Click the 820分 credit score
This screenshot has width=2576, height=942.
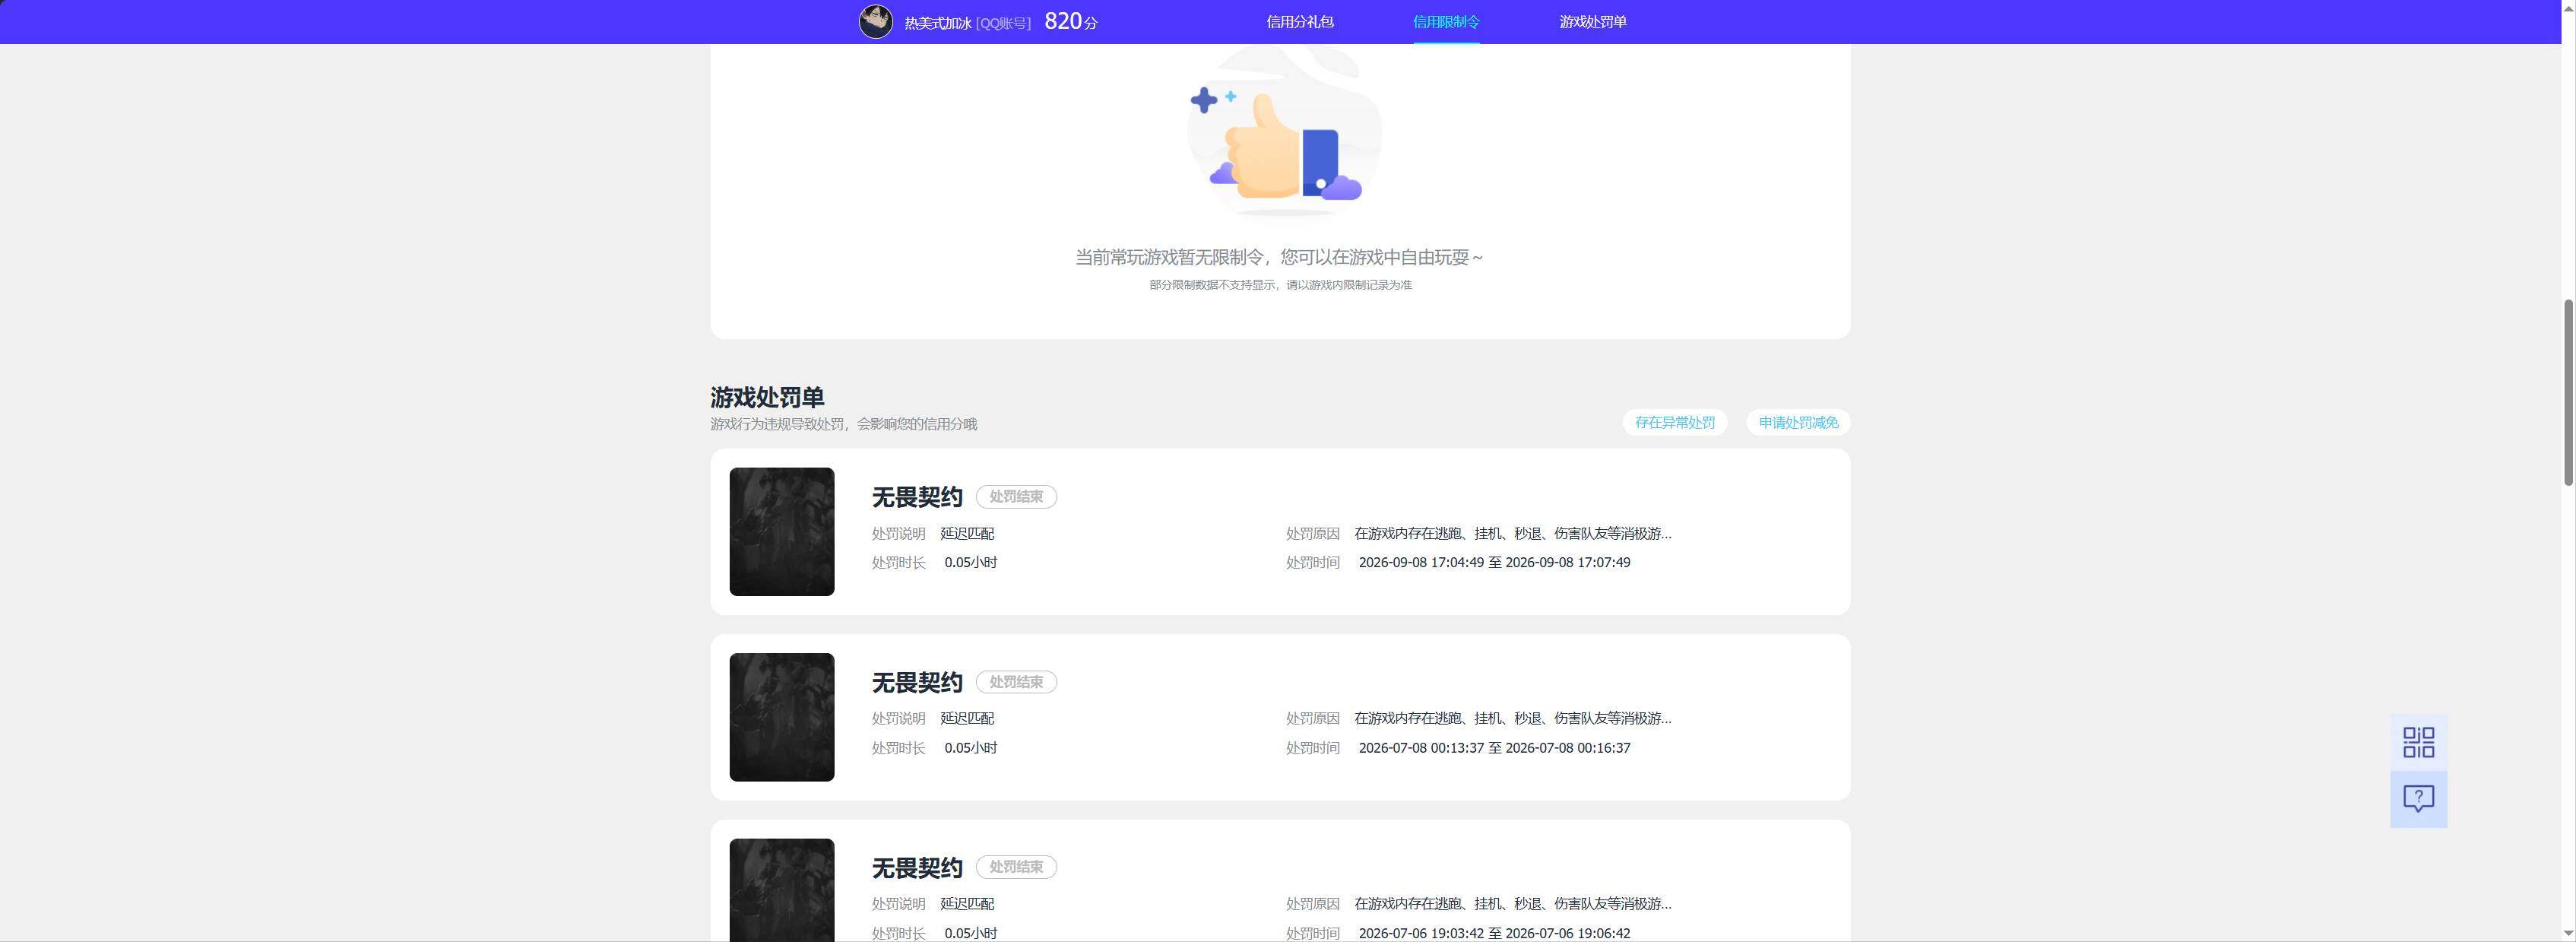tap(1070, 21)
